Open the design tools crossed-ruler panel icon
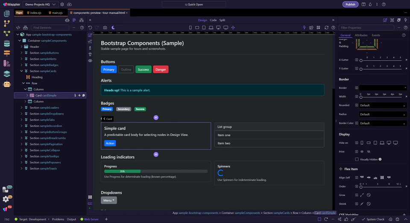The image size is (410, 223). (392, 20)
